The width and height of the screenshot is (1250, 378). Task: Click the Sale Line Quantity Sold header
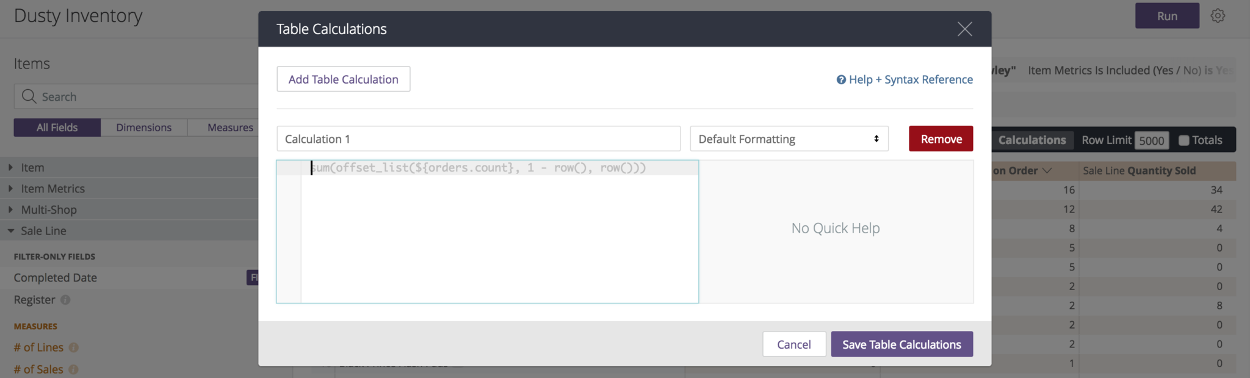(x=1140, y=170)
